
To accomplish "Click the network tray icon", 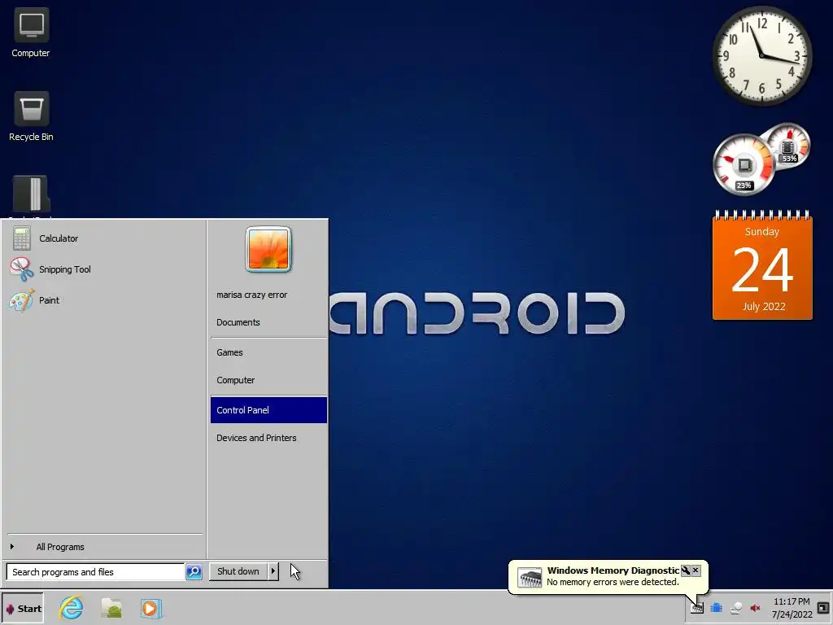I will click(735, 608).
